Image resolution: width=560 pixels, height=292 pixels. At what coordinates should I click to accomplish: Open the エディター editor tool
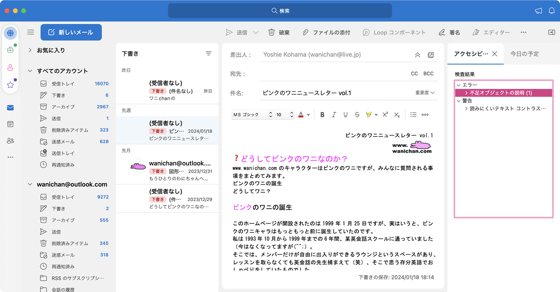coord(491,32)
